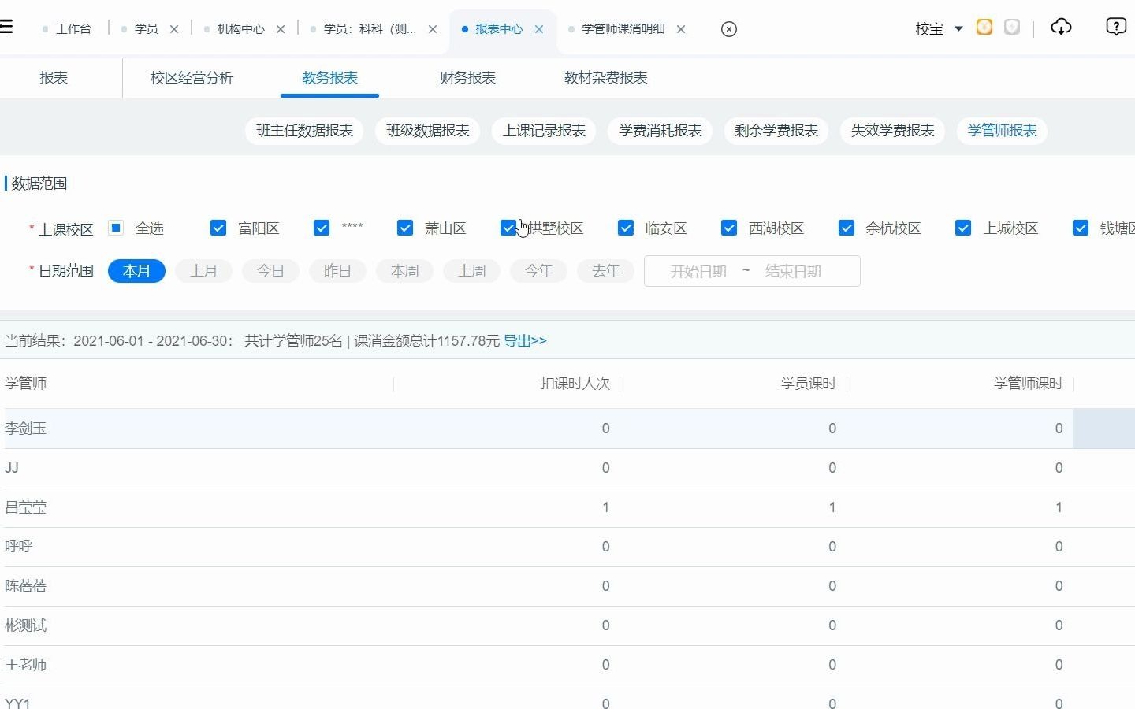1135x709 pixels.
Task: Click the 学管师课时 column header
Action: point(1029,384)
